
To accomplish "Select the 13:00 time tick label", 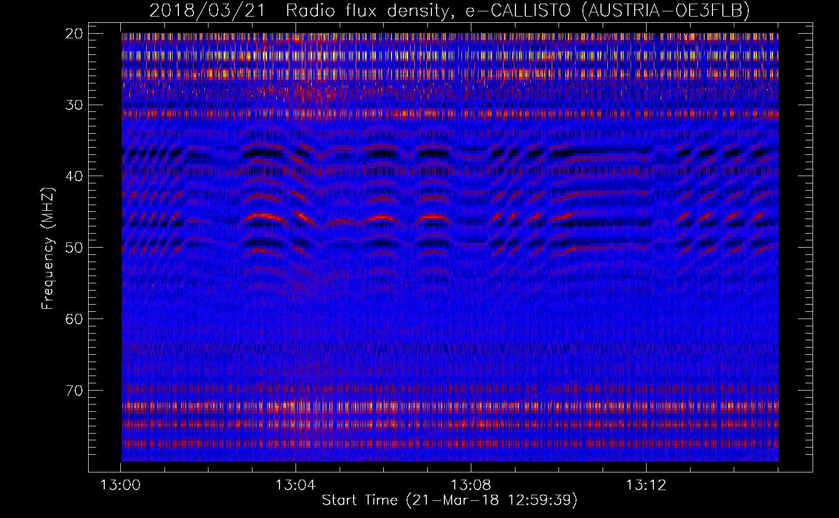I will pos(120,485).
